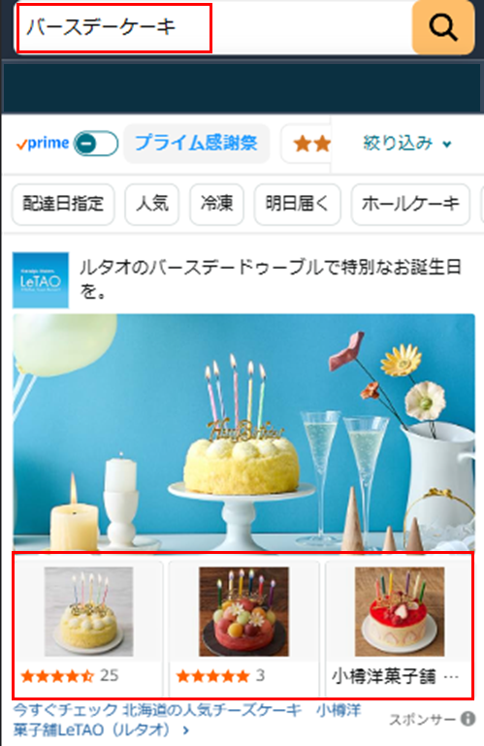
Task: Expand the 絞り込み filter dropdown
Action: coord(407,144)
